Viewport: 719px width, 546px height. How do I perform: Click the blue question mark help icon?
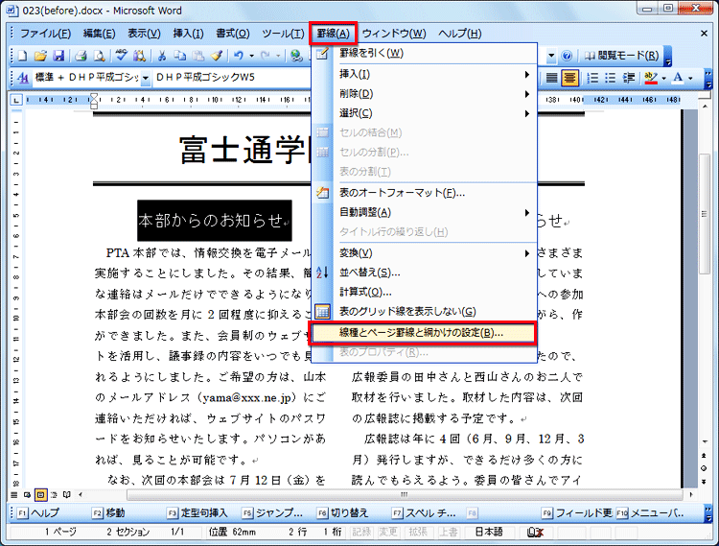point(567,56)
